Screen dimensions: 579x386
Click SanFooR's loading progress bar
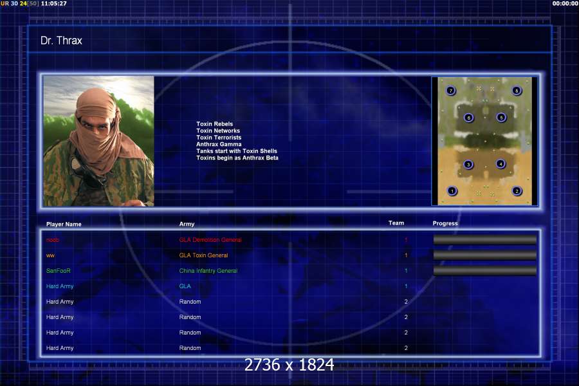click(x=485, y=271)
